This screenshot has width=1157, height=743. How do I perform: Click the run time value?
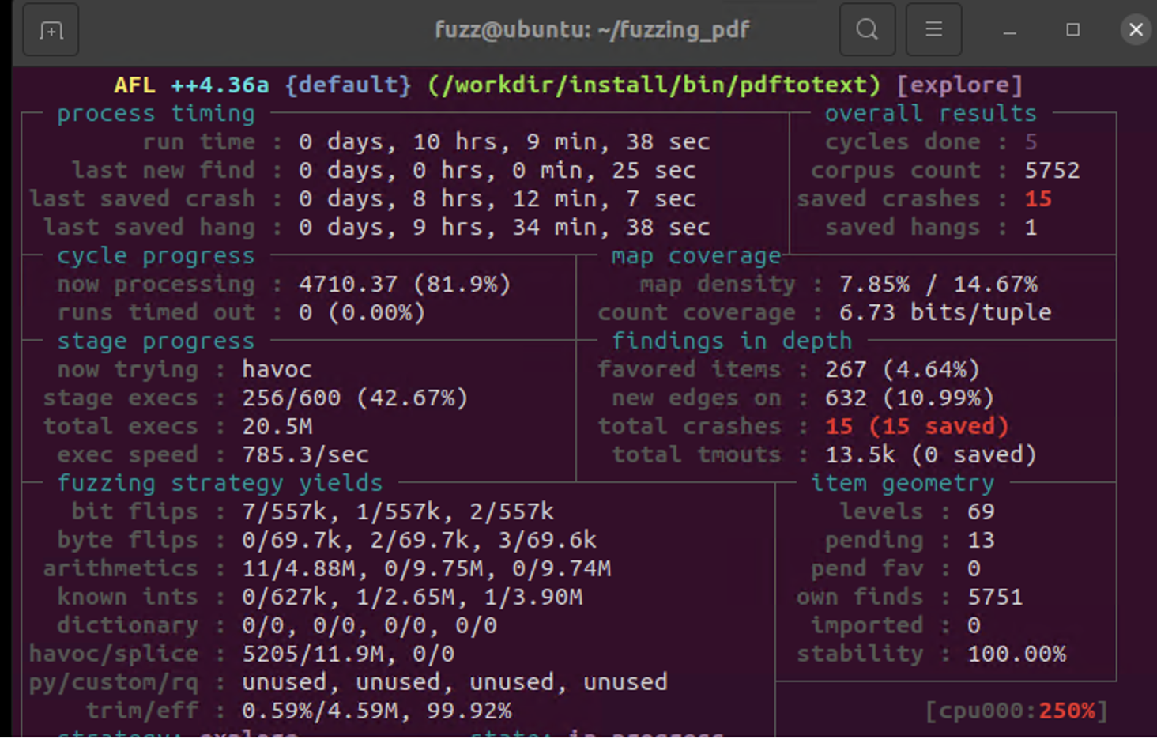[x=504, y=142]
